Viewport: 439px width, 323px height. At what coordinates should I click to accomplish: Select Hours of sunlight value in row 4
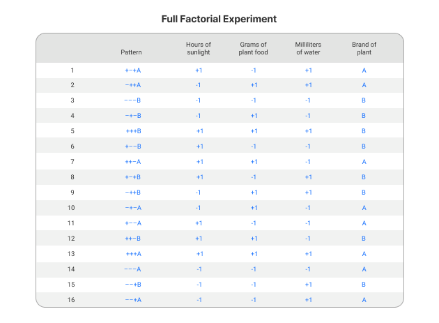199,116
